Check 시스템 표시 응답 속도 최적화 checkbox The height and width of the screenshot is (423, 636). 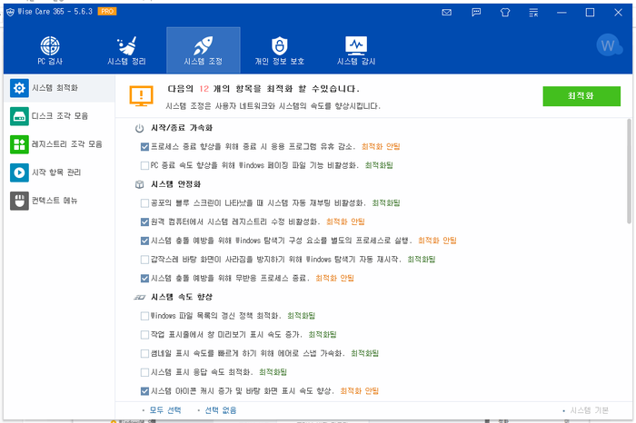point(144,372)
